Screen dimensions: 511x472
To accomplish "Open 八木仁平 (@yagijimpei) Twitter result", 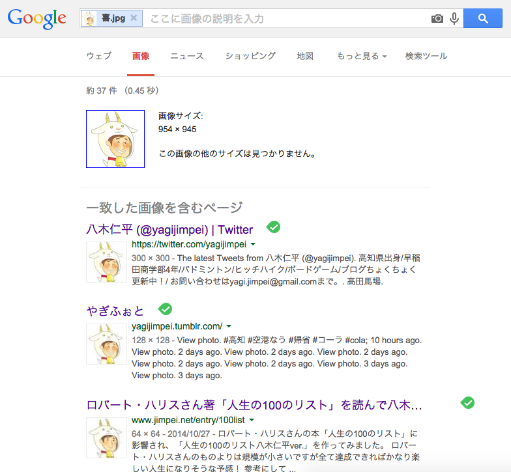I will [169, 230].
